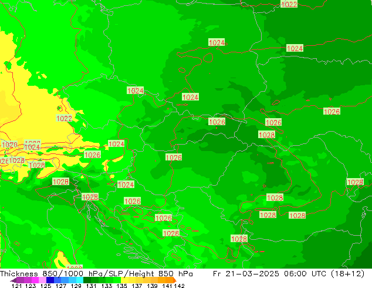
Task: Click the light pink legend swatch
Action: click(x=42, y=280)
